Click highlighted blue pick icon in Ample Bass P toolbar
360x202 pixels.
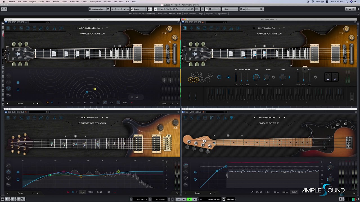pyautogui.click(x=231, y=118)
